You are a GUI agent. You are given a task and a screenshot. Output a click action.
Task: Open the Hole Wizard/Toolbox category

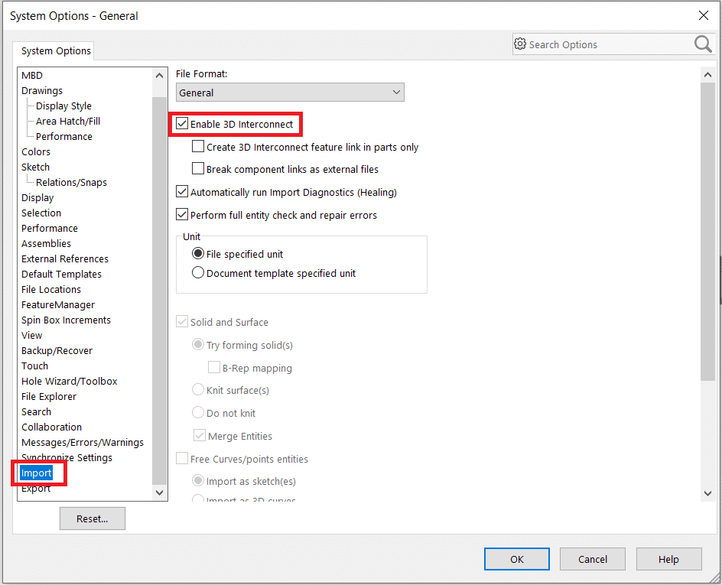[70, 381]
